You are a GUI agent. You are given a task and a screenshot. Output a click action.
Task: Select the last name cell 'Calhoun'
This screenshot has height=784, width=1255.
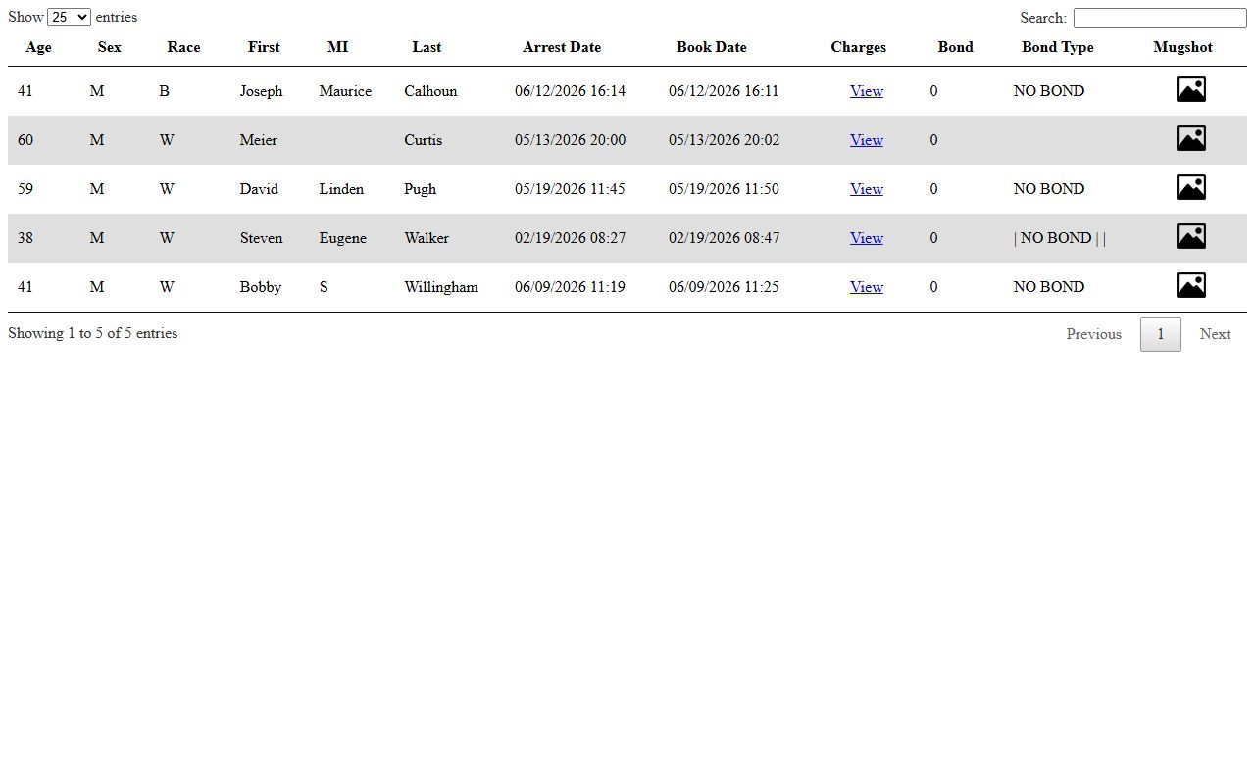[430, 91]
